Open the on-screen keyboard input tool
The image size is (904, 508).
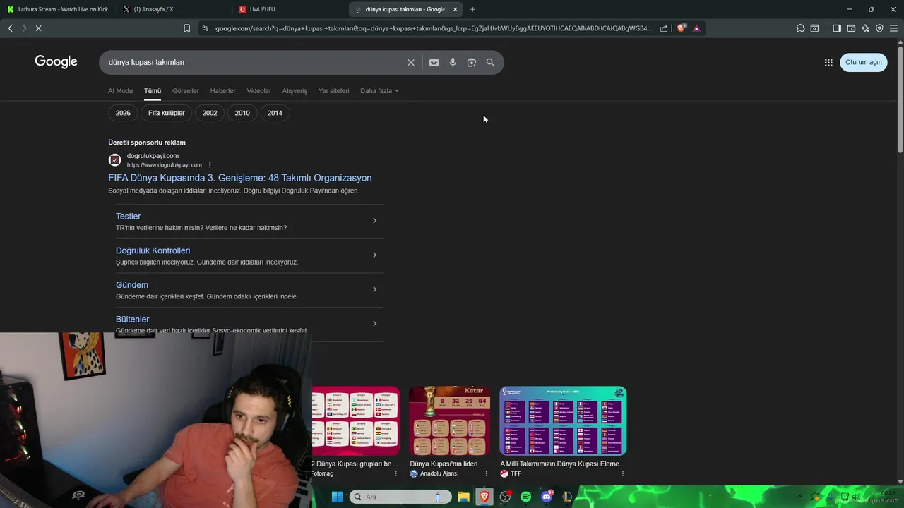coord(434,62)
